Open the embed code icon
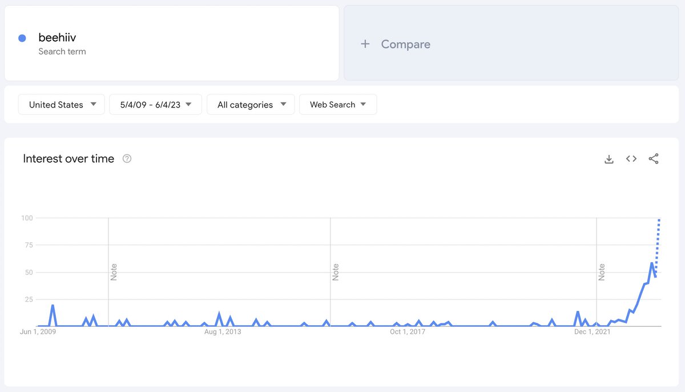Screen dimensions: 685x392 (631, 159)
